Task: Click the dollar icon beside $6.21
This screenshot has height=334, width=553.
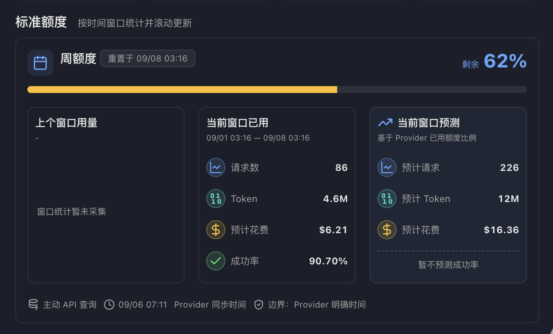Action: [216, 230]
